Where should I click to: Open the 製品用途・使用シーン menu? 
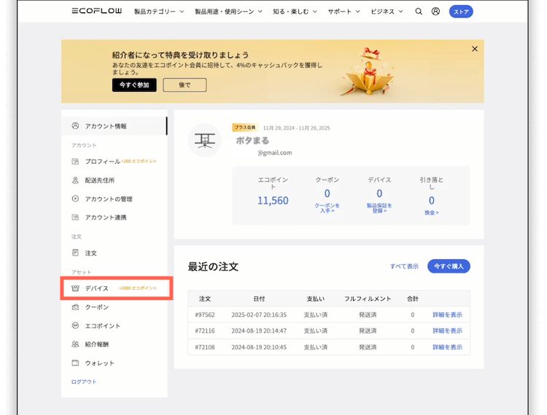pyautogui.click(x=228, y=12)
